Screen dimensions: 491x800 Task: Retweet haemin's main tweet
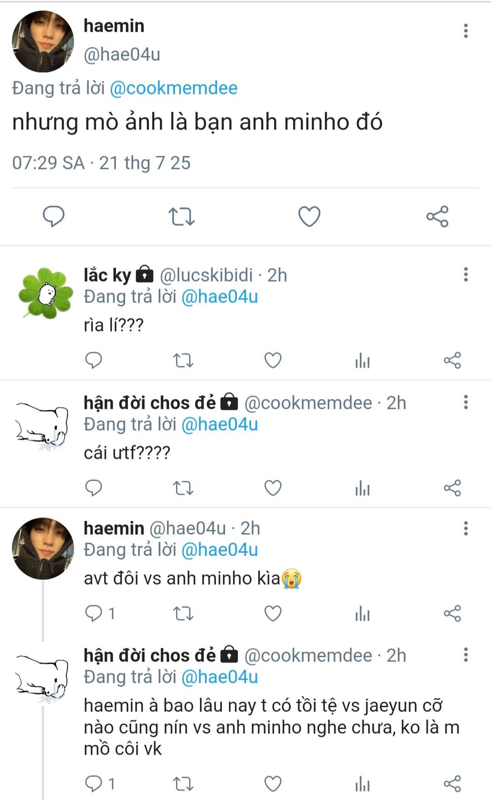[181, 216]
